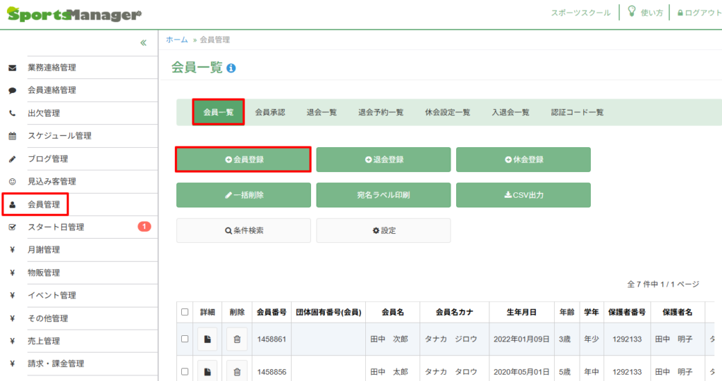Image resolution: width=722 pixels, height=381 pixels.
Task: Click the ホーム breadcrumb link
Action: pyautogui.click(x=176, y=40)
